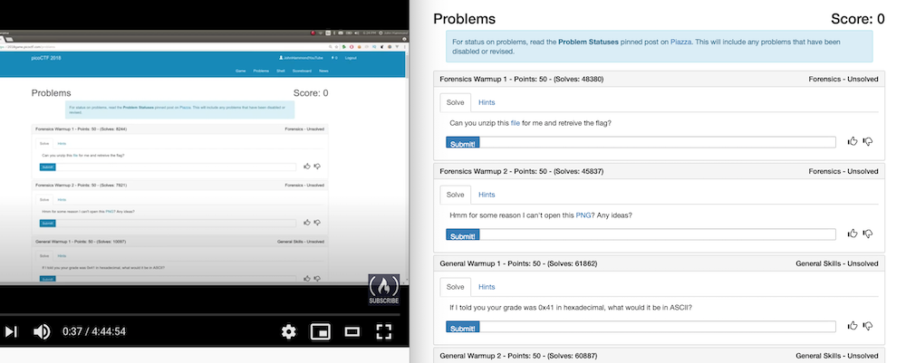The height and width of the screenshot is (363, 906).
Task: Upvote the Forensics Warmup 2 problem
Action: point(853,234)
